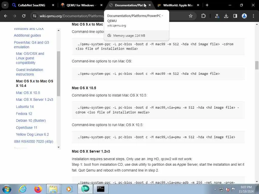Switch to the WinWorld: Apple Mac tab

pyautogui.click(x=178, y=5)
